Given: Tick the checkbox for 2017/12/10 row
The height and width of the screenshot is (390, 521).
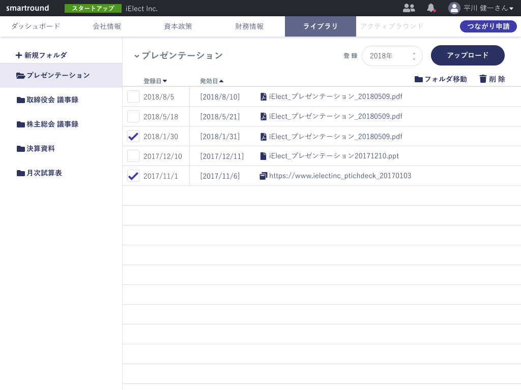Looking at the screenshot, I should tap(133, 156).
